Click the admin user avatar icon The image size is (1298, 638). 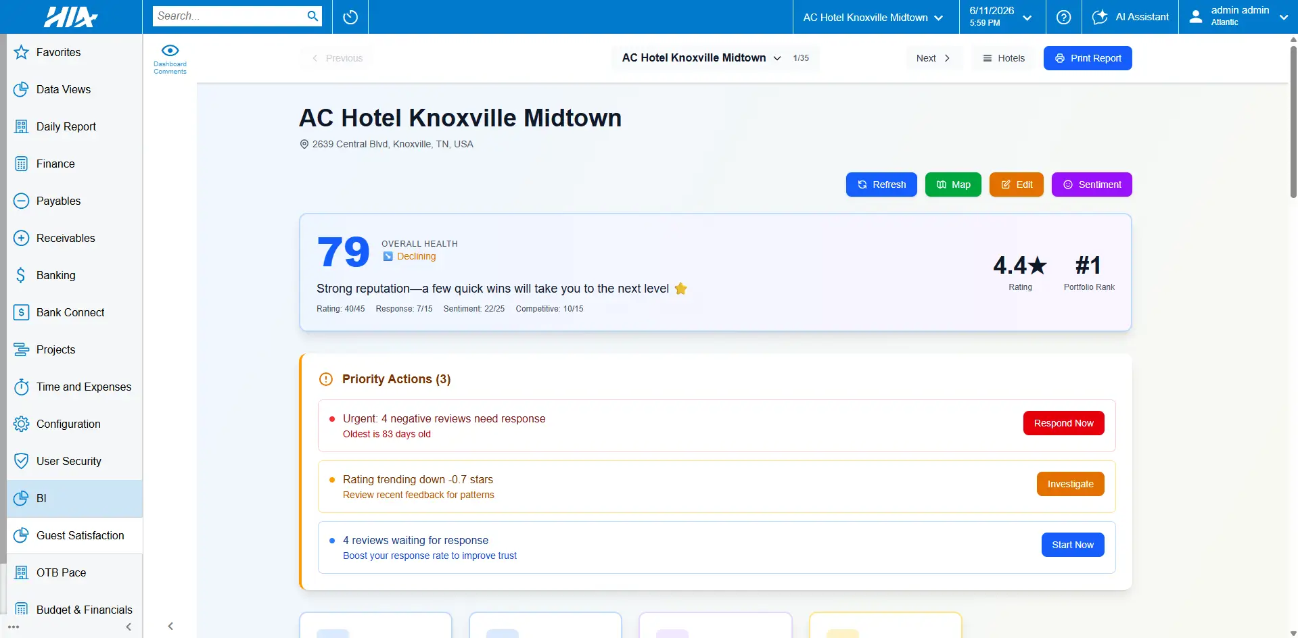[1196, 17]
